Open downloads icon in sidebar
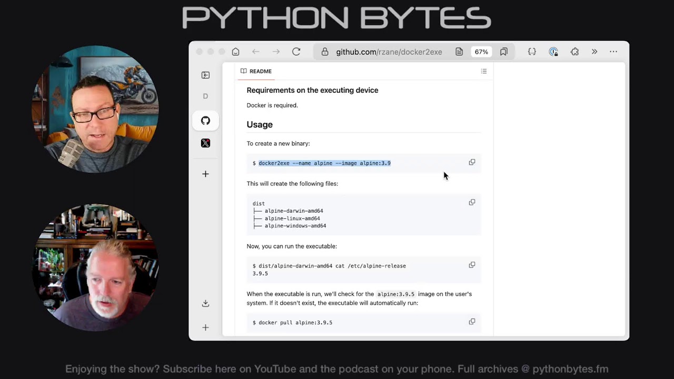This screenshot has height=379, width=674. pos(205,303)
